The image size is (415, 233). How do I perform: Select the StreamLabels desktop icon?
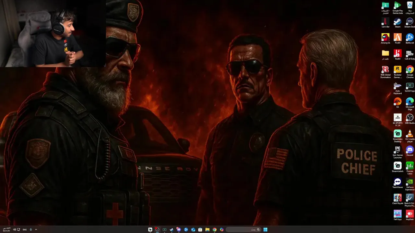397,167
